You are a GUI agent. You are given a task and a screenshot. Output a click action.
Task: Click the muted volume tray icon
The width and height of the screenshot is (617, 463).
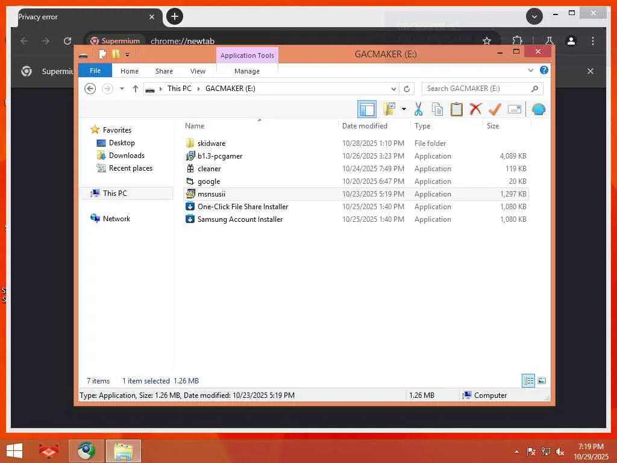pos(560,452)
